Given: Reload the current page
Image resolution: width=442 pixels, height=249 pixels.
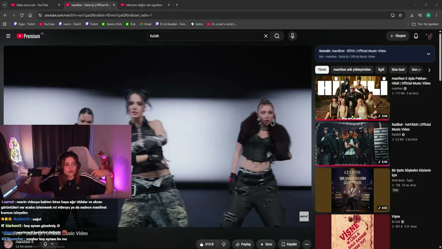Looking at the screenshot, I should (22, 15).
